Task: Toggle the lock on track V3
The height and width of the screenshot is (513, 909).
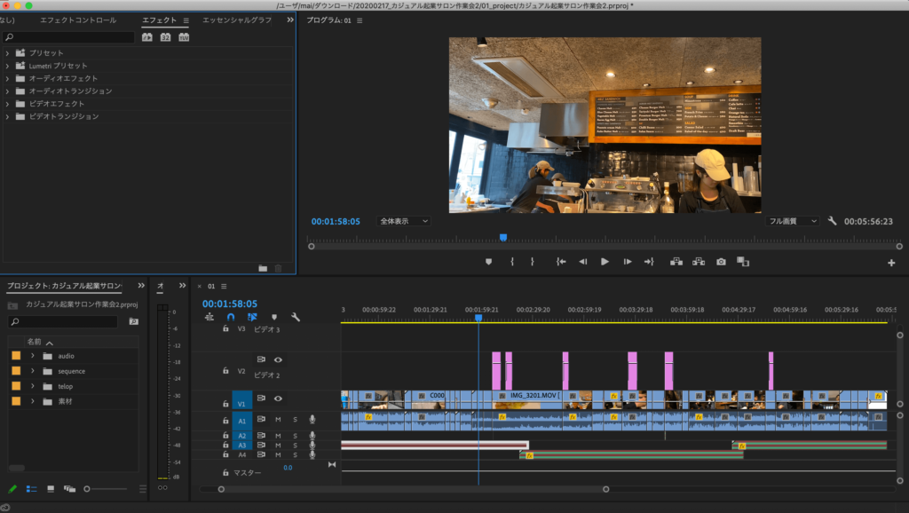Action: click(x=225, y=328)
